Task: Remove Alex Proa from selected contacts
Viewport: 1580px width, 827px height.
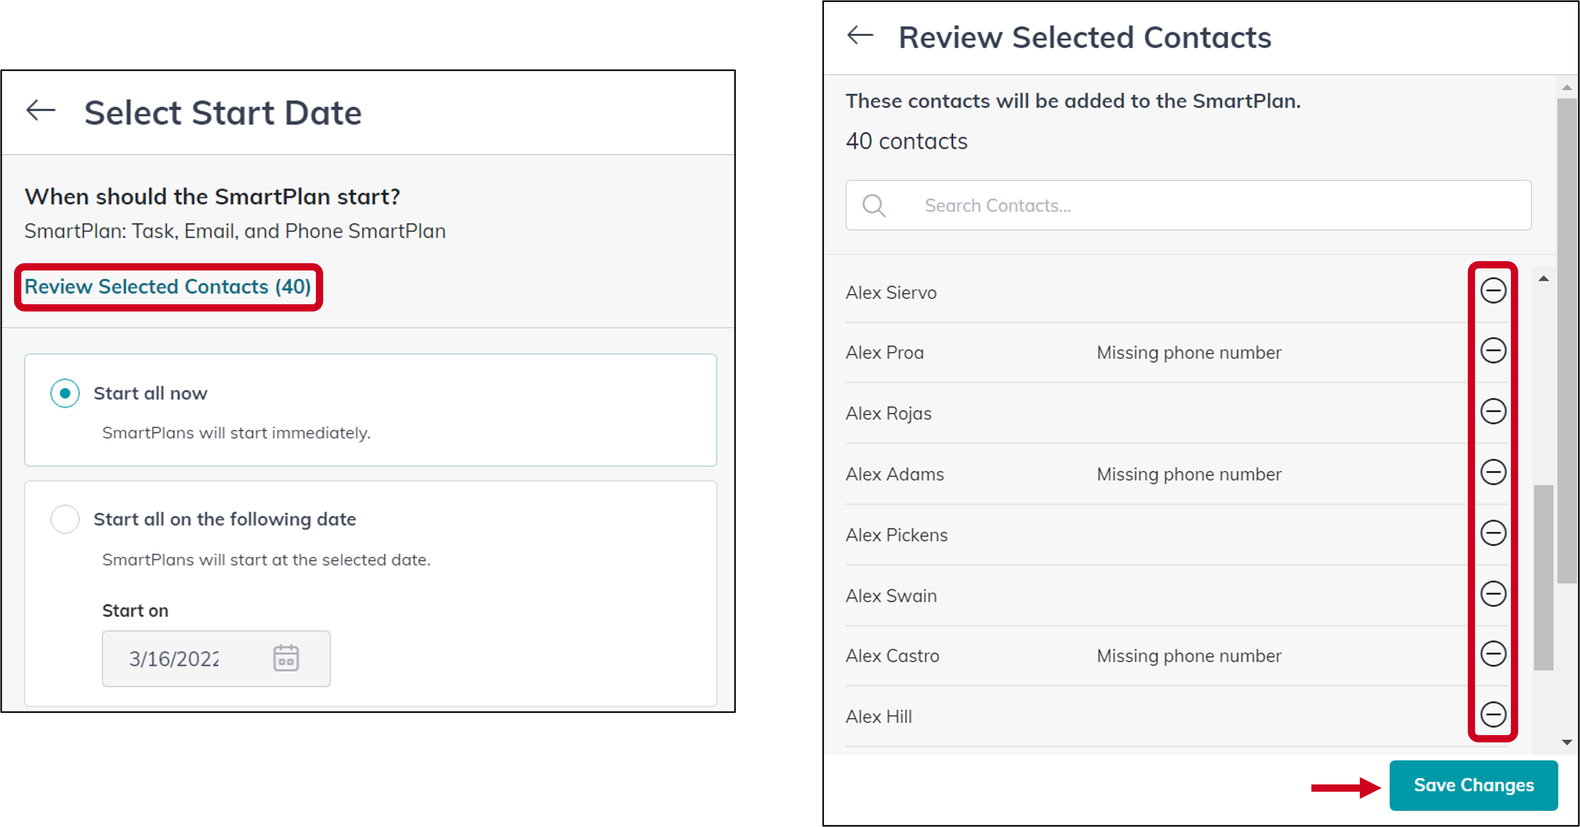Action: tap(1493, 350)
